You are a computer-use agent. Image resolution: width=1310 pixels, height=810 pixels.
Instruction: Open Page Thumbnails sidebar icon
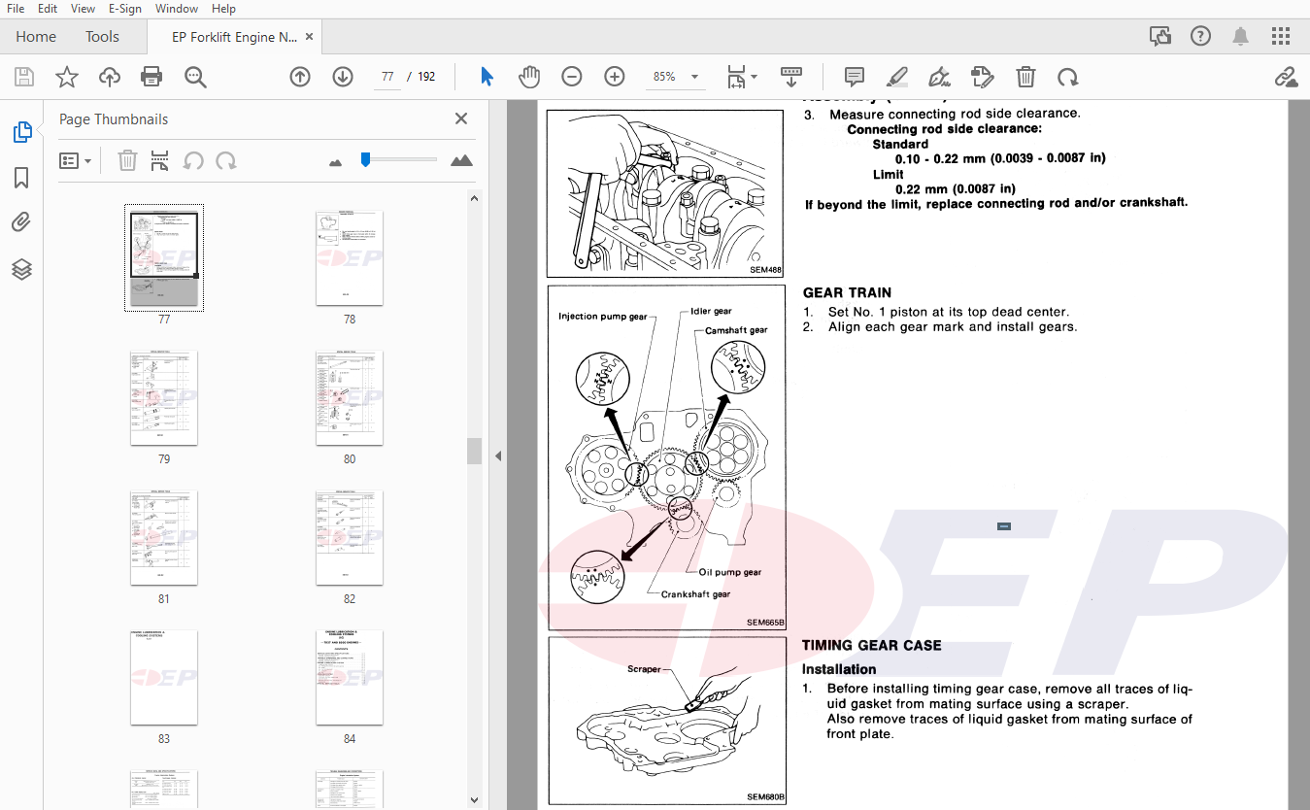(x=21, y=132)
